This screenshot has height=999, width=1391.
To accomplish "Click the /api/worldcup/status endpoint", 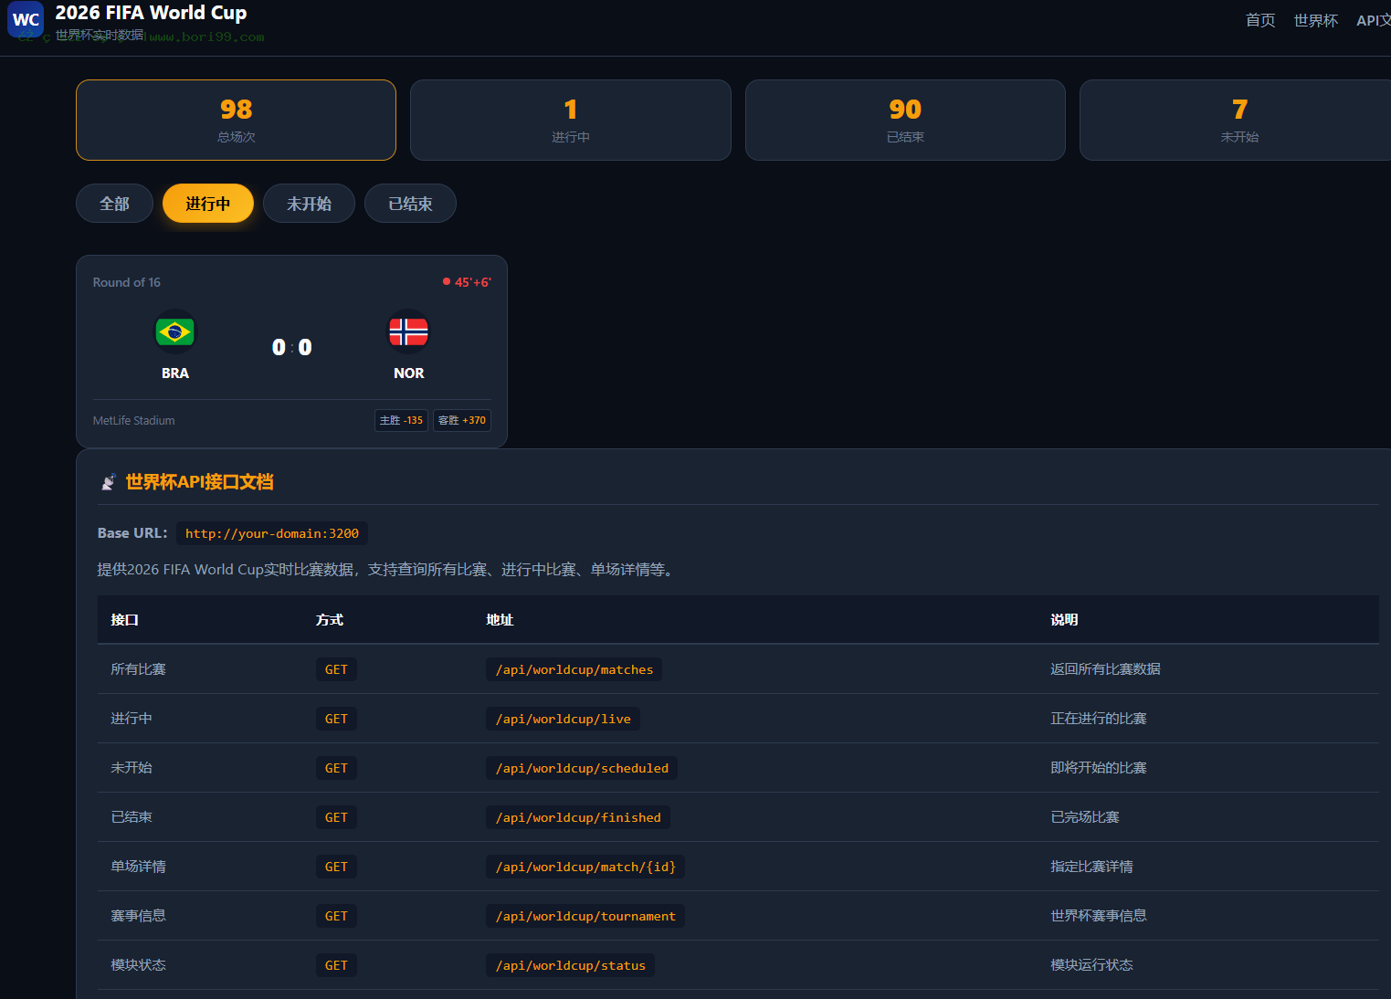I will (x=571, y=965).
